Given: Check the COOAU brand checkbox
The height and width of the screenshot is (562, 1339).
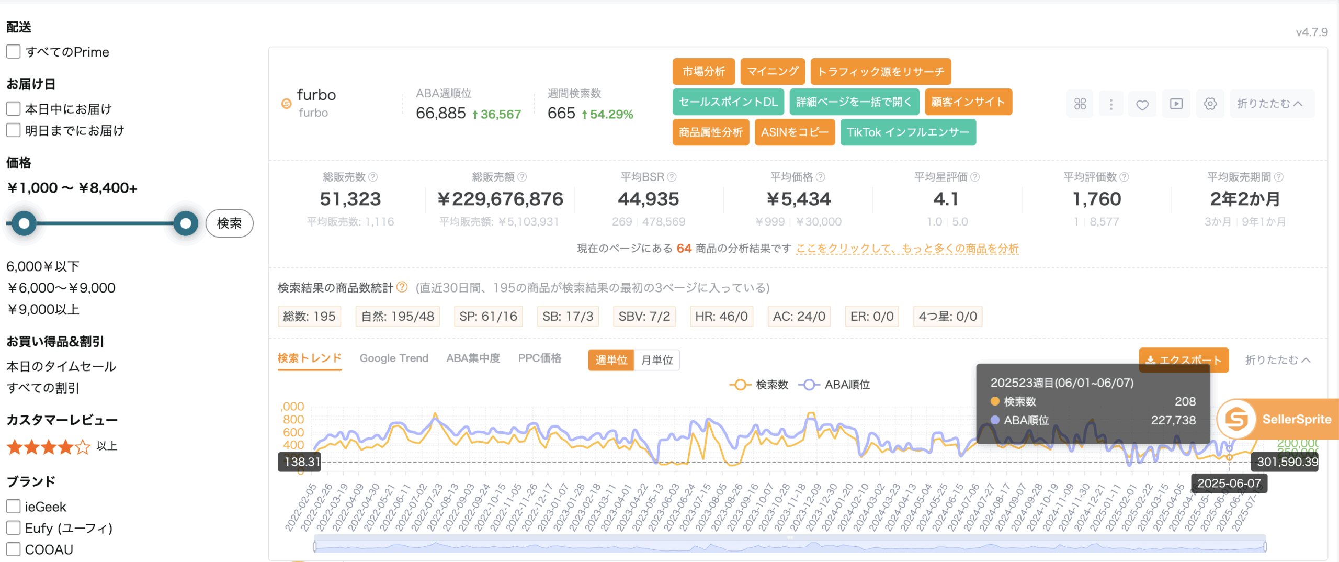Looking at the screenshot, I should point(14,549).
